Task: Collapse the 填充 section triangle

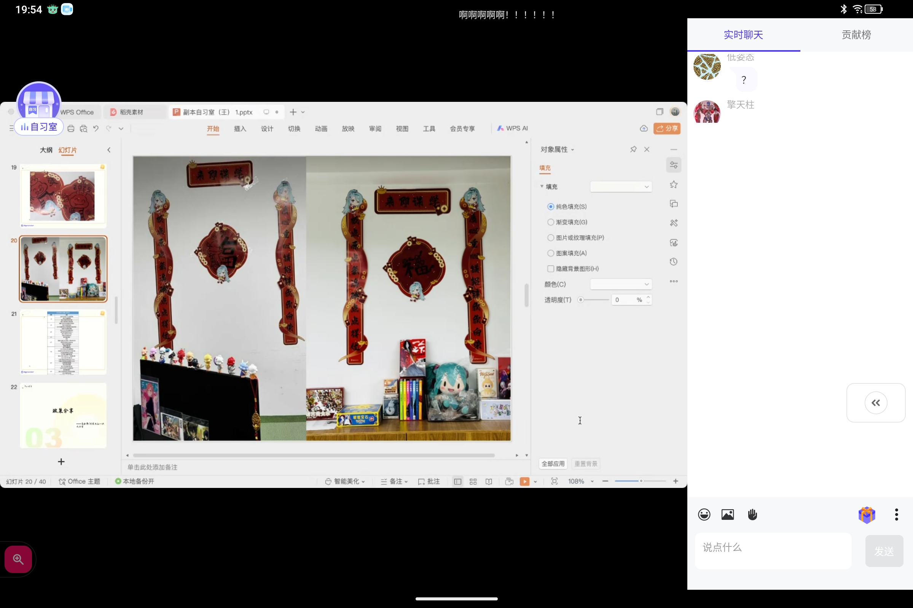Action: tap(542, 187)
